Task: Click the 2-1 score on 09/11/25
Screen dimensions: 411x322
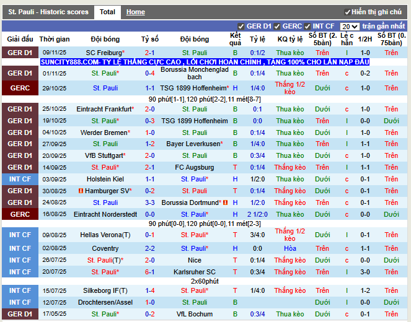Action: [149, 53]
